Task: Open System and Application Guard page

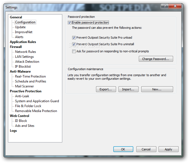Action: coord(37,101)
